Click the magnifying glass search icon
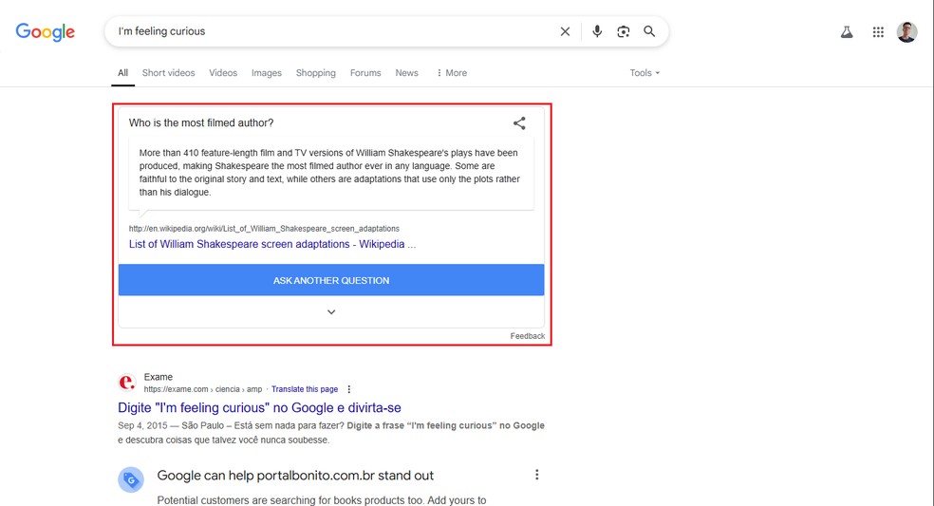 click(649, 31)
